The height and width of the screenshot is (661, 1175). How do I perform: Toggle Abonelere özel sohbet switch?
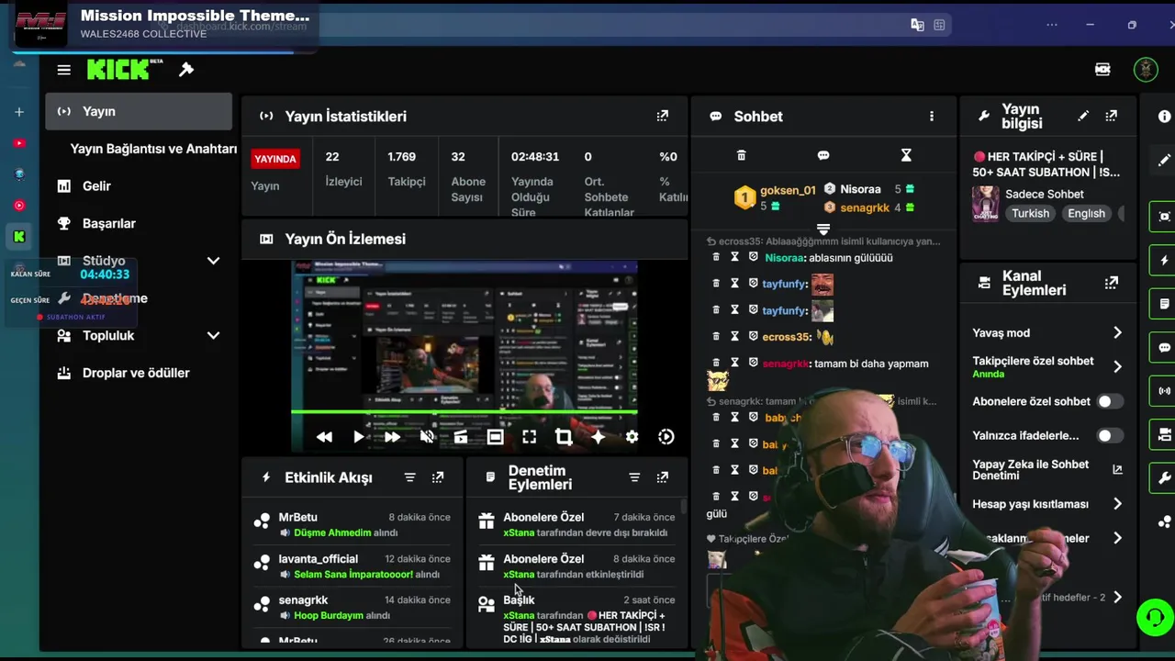1110,401
